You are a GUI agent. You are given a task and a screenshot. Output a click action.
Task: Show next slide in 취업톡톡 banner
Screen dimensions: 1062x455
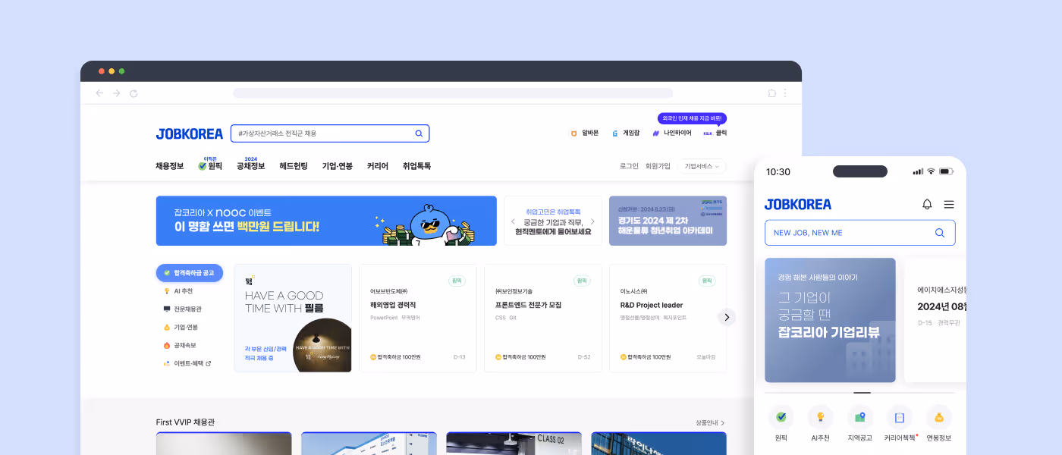pos(592,221)
